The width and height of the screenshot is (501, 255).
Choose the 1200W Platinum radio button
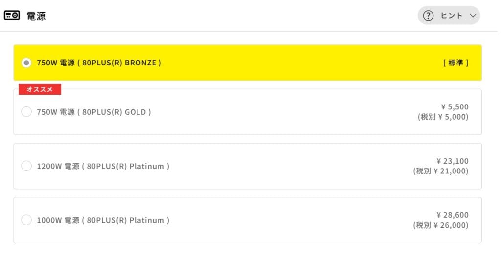pyautogui.click(x=26, y=166)
